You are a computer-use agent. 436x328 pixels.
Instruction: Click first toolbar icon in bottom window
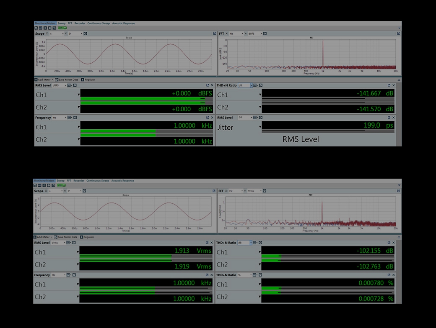(x=35, y=185)
